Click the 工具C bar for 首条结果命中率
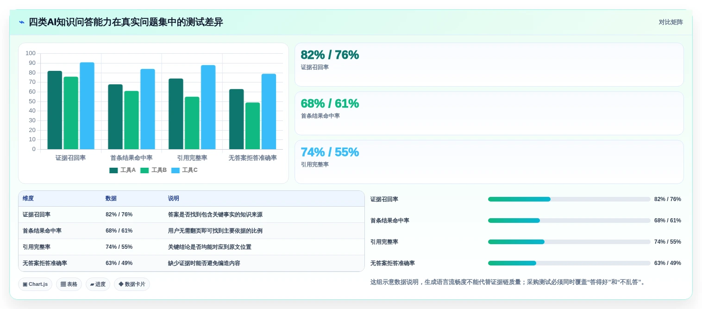The image size is (702, 309). point(148,109)
